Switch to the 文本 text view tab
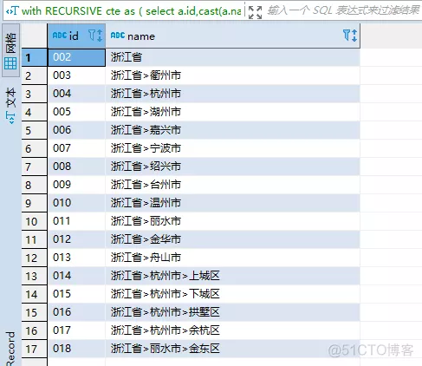This screenshot has width=422, height=366. pyautogui.click(x=10, y=106)
